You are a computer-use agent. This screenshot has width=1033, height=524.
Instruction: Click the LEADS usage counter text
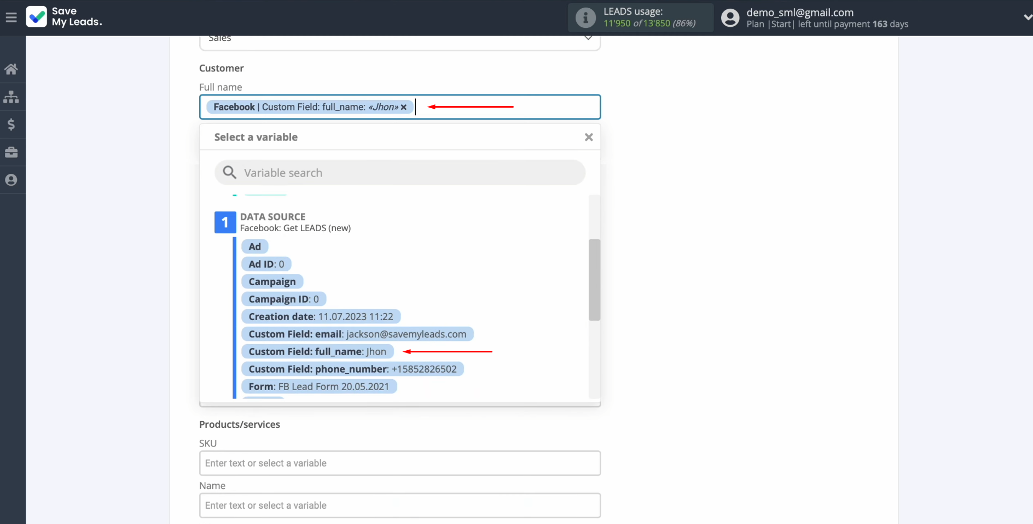pos(649,23)
